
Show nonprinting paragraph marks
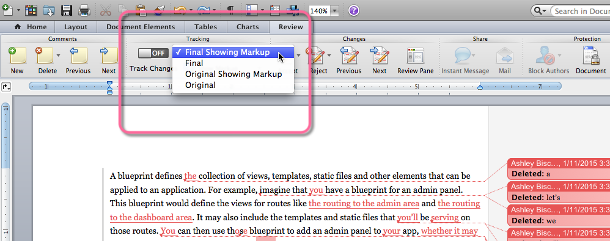230,10
